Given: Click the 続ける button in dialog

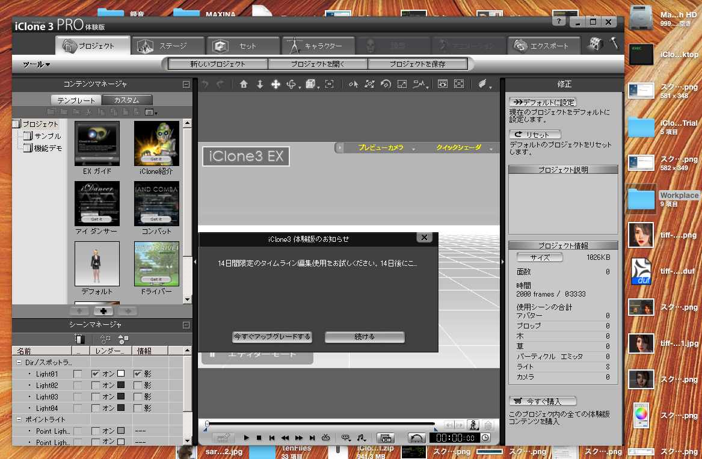Looking at the screenshot, I should point(365,337).
